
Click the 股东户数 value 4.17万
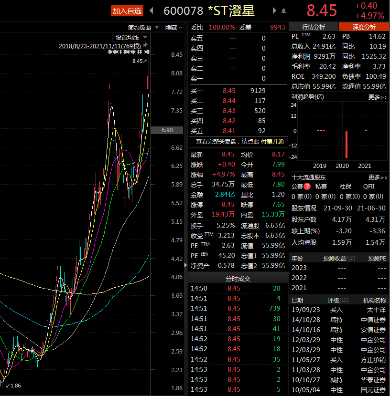342,219
